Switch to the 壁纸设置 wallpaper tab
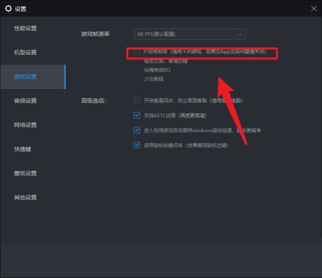 click(x=25, y=174)
